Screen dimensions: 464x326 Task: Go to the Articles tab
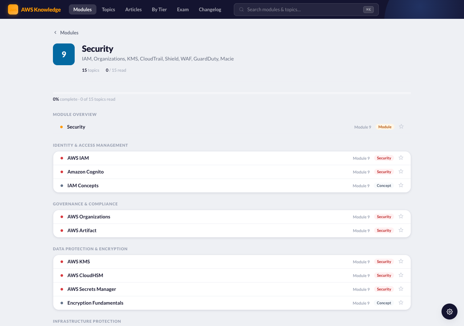click(133, 9)
